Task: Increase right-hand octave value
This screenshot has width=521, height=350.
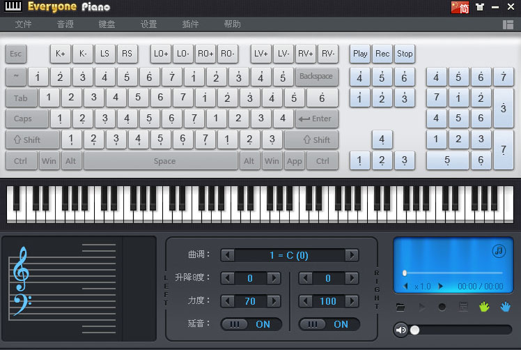Action: pos(352,278)
